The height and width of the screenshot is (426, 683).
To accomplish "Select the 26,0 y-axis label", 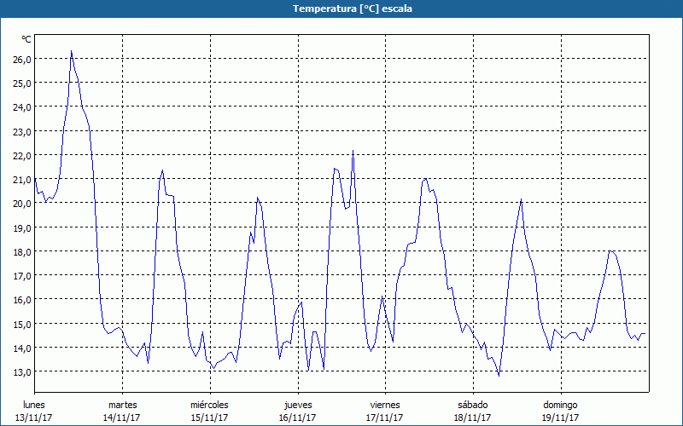I will click(x=22, y=59).
